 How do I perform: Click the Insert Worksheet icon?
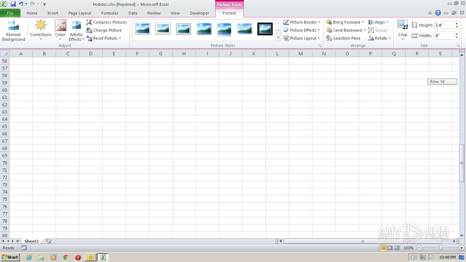pos(48,241)
